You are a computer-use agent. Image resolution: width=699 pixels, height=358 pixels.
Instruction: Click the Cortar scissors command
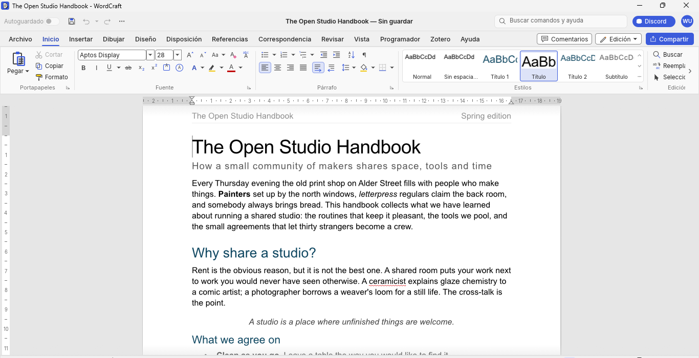49,55
